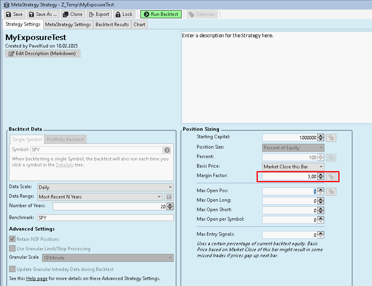Open the Basis Price dropdown
Image resolution: width=372 pixels, height=286 pixels.
pyautogui.click(x=293, y=167)
